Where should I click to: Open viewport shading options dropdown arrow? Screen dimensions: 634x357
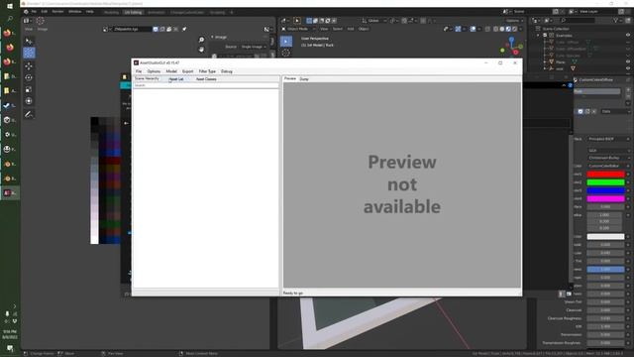coord(520,29)
